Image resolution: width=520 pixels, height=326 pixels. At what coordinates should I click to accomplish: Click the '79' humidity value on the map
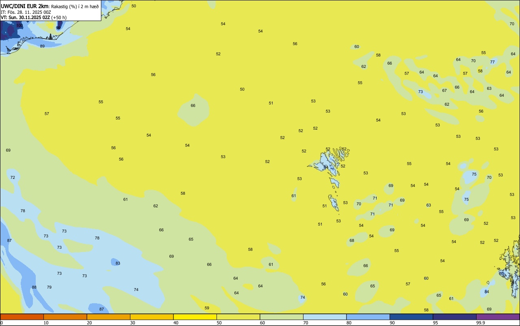click(x=49, y=287)
